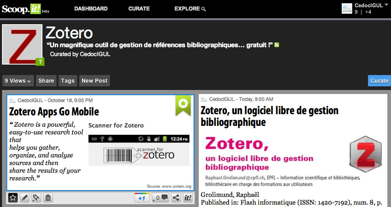Click small avatar next to 'October 18' post

point(13,100)
